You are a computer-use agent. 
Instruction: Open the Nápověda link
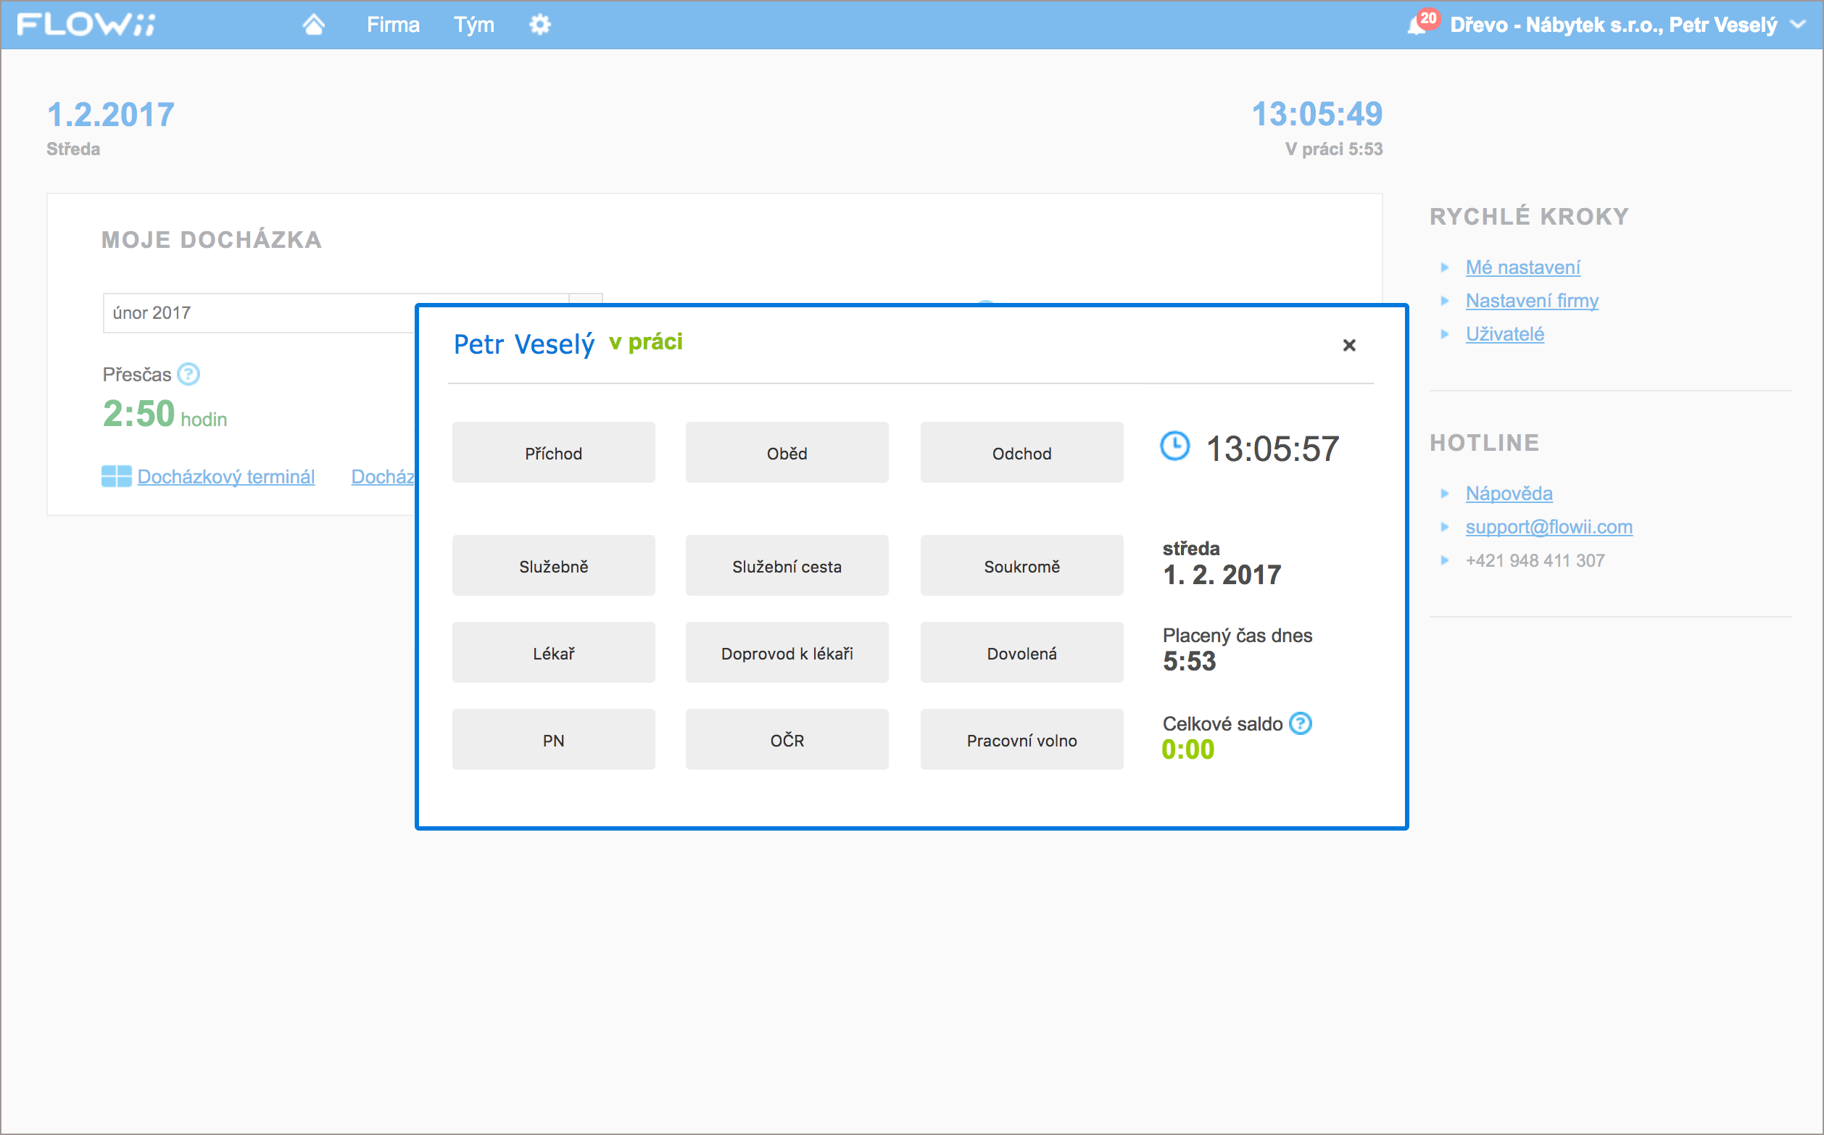[x=1509, y=493]
